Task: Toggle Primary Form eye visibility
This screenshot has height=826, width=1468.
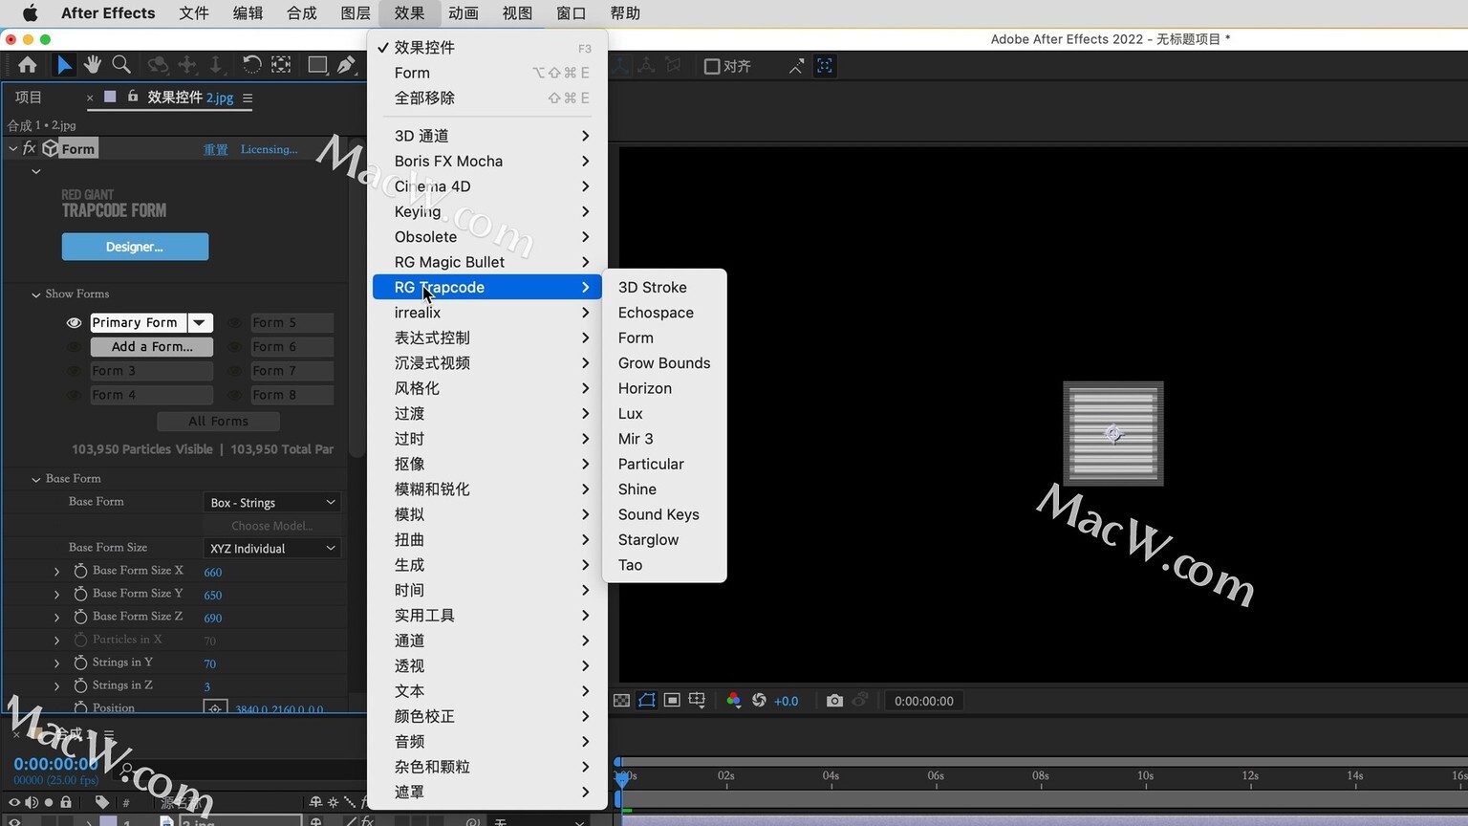Action: pyautogui.click(x=74, y=323)
